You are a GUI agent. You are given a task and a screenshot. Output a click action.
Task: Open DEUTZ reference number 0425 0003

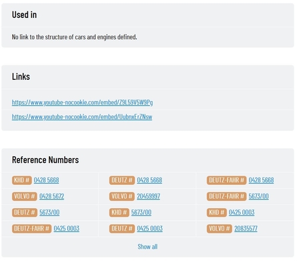pyautogui.click(x=149, y=229)
